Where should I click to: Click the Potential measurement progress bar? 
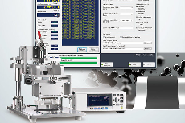point(78,58)
